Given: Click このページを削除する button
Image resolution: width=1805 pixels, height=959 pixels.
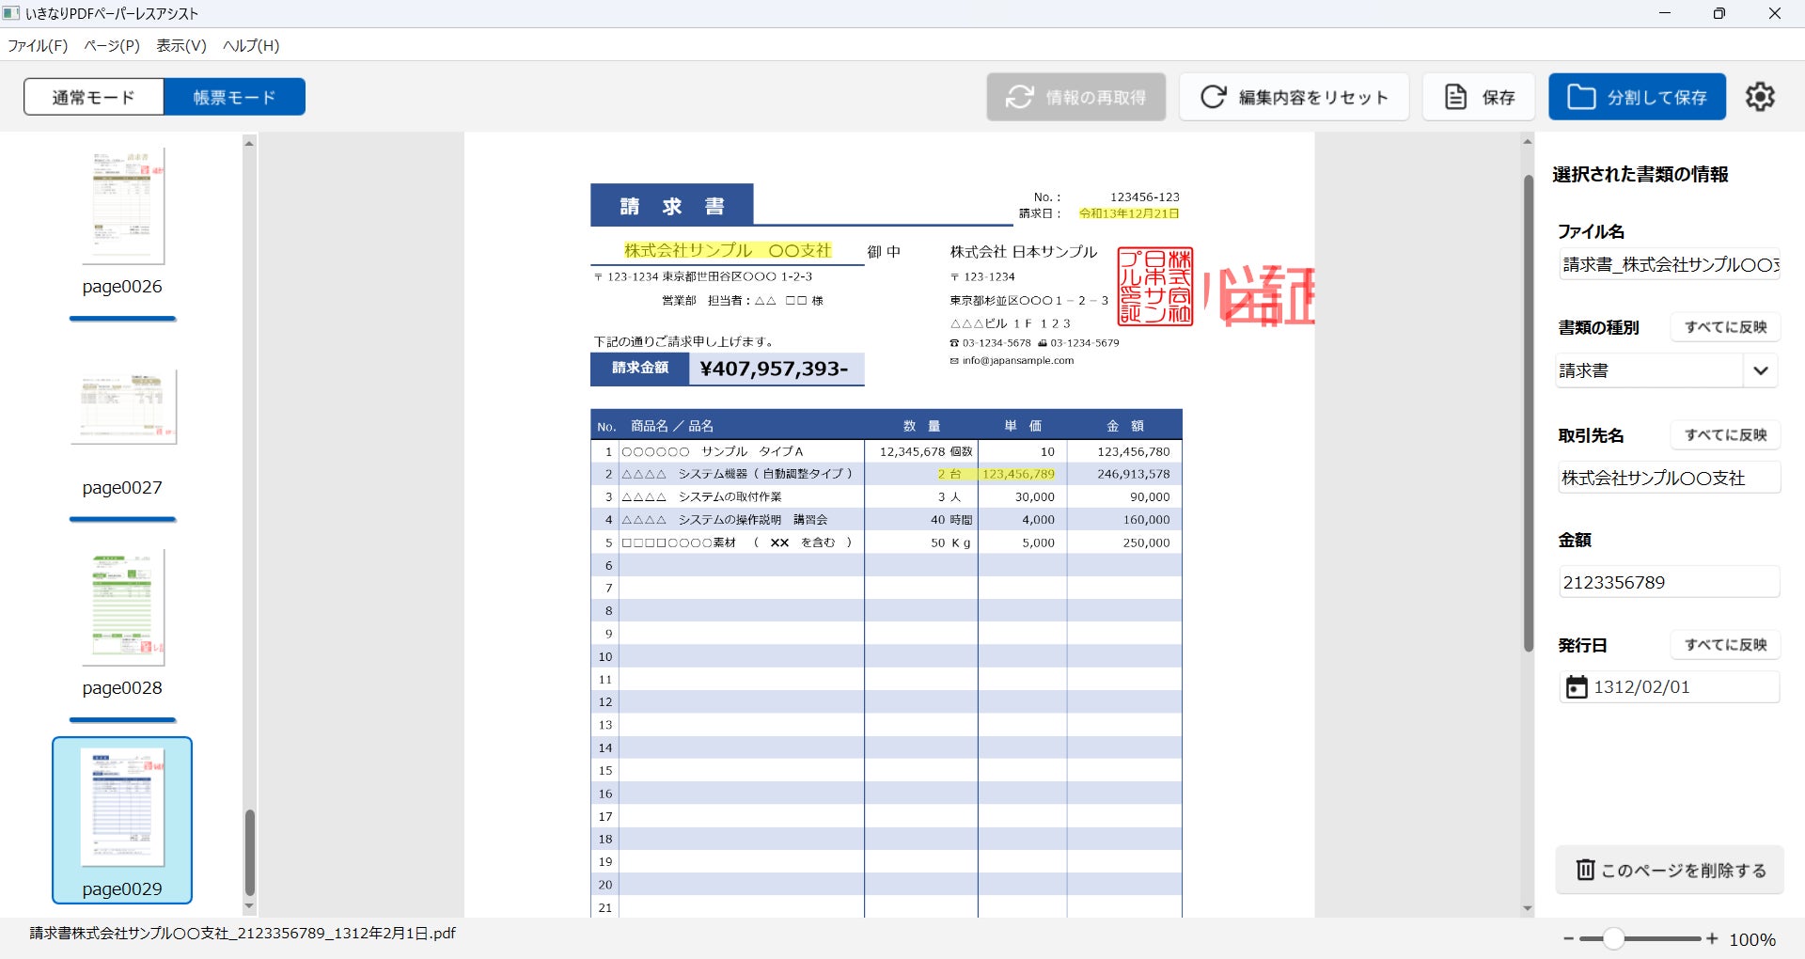Looking at the screenshot, I should pyautogui.click(x=1670, y=870).
